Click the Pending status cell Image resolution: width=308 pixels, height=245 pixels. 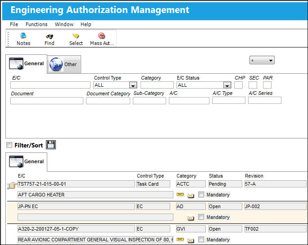tap(225, 184)
